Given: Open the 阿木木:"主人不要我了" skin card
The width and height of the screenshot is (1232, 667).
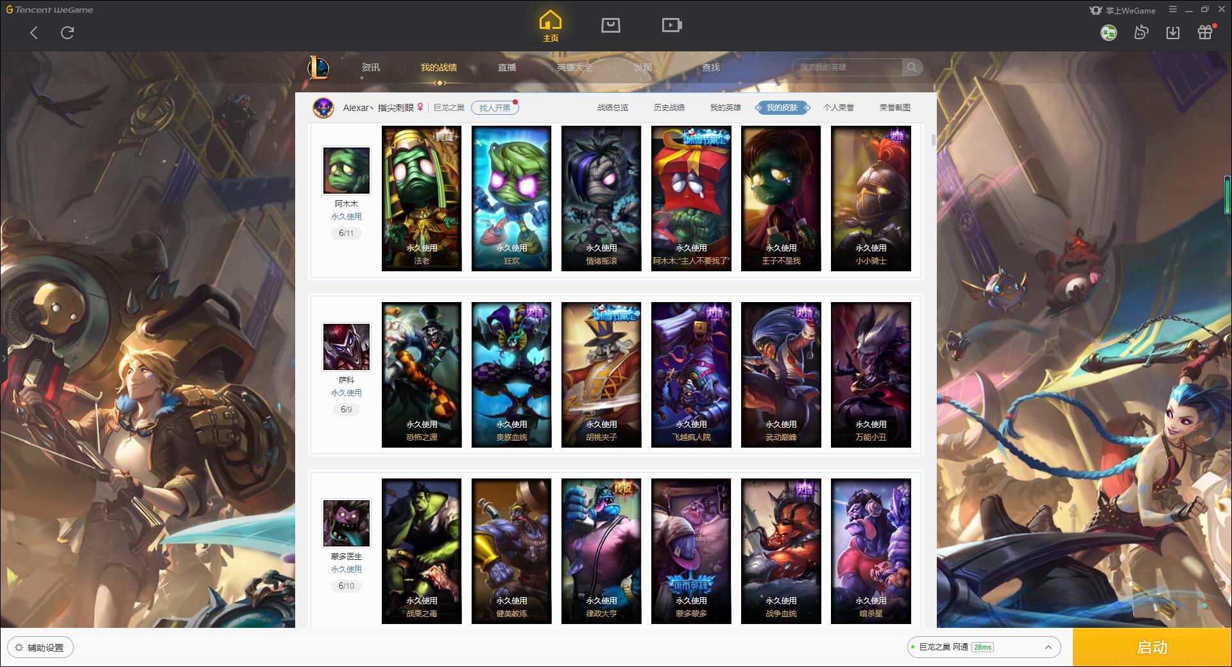Looking at the screenshot, I should [691, 198].
